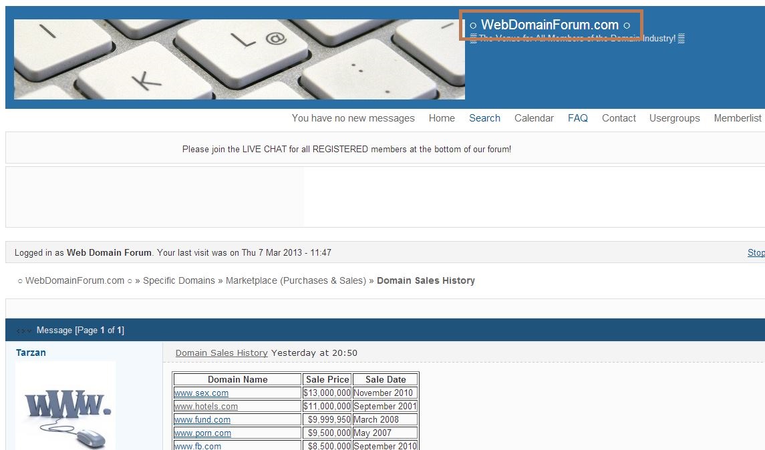Viewport: 765px width, 450px height.
Task: Click the $9,999,950 sale price cell
Action: (x=327, y=419)
